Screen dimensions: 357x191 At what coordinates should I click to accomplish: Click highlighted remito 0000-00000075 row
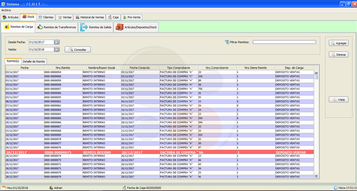(x=160, y=152)
